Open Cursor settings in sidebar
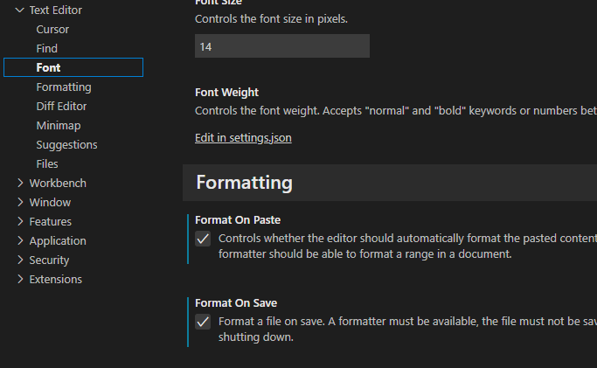The width and height of the screenshot is (597, 368). point(52,30)
